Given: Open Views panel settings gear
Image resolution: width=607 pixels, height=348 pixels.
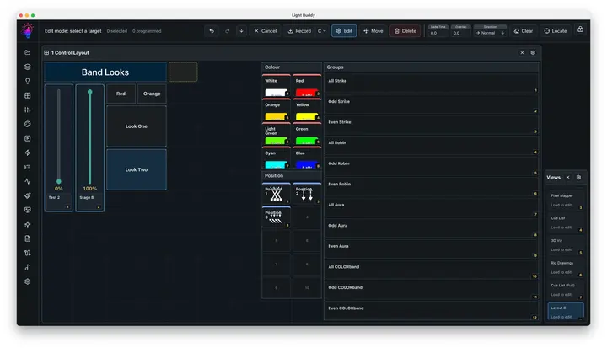Looking at the screenshot, I should [578, 177].
